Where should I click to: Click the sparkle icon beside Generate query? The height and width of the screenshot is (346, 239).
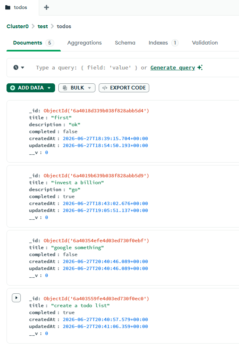coord(200,67)
